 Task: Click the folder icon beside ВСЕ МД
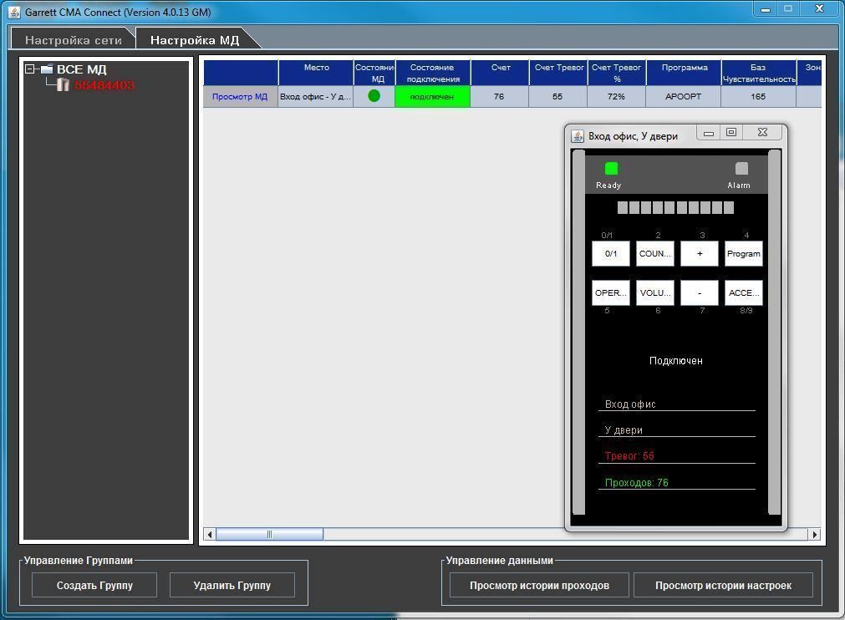click(x=47, y=69)
